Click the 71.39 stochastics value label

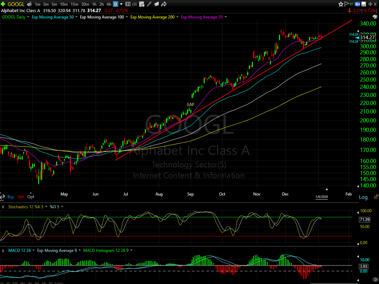pos(365,220)
